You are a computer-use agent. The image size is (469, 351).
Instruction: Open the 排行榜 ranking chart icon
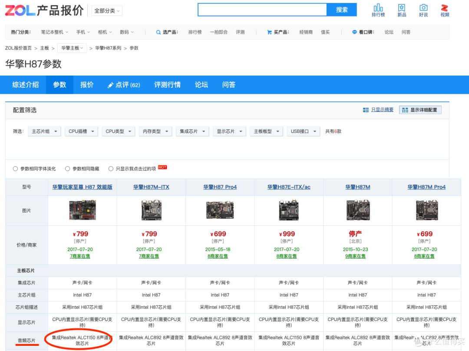378,8
